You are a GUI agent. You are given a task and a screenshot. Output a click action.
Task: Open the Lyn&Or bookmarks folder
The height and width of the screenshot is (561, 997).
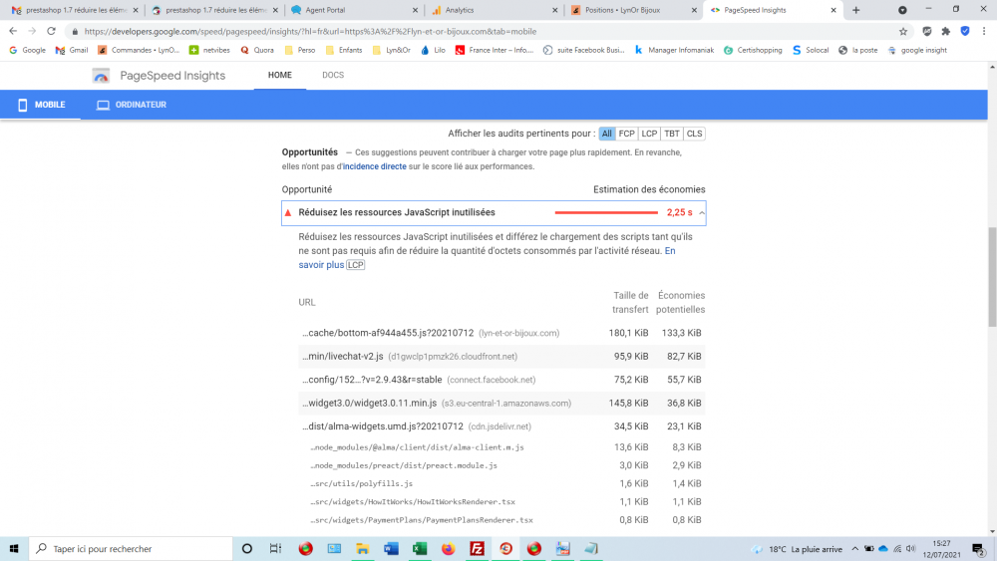(x=392, y=50)
